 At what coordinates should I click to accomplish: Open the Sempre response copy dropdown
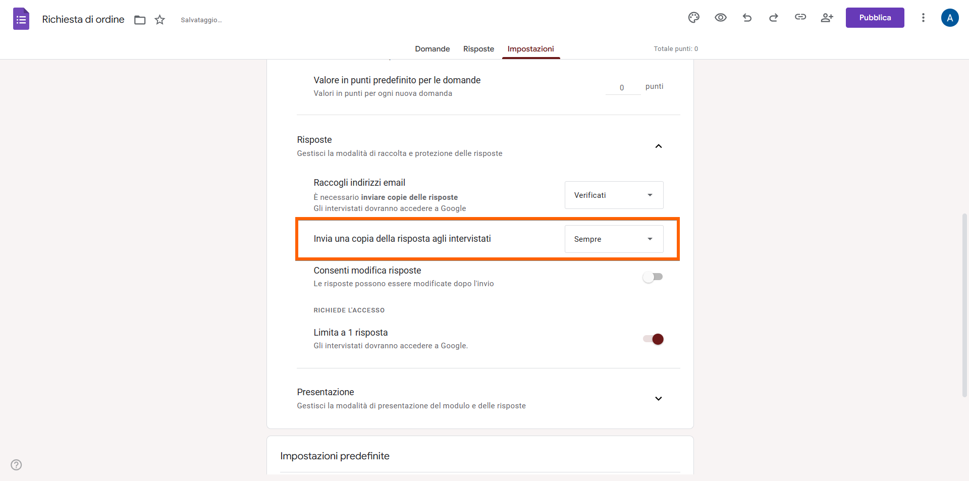click(614, 239)
